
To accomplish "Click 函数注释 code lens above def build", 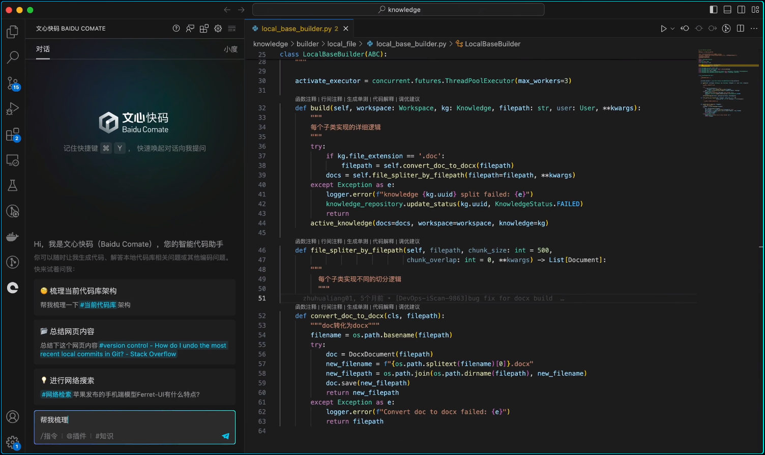I will tap(306, 99).
